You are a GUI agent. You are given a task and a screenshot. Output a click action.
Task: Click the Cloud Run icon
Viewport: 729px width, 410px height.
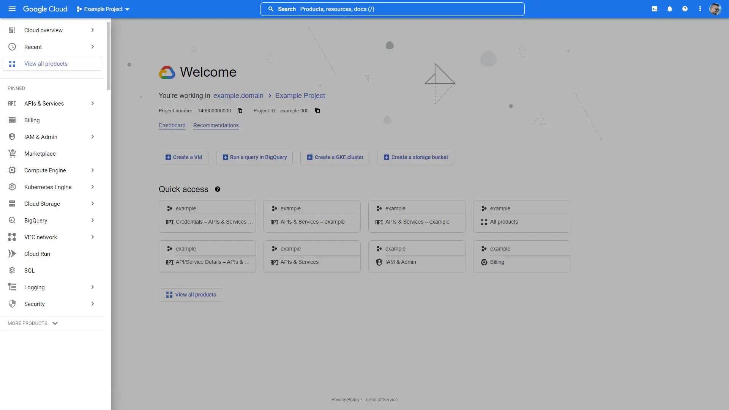pyautogui.click(x=12, y=254)
